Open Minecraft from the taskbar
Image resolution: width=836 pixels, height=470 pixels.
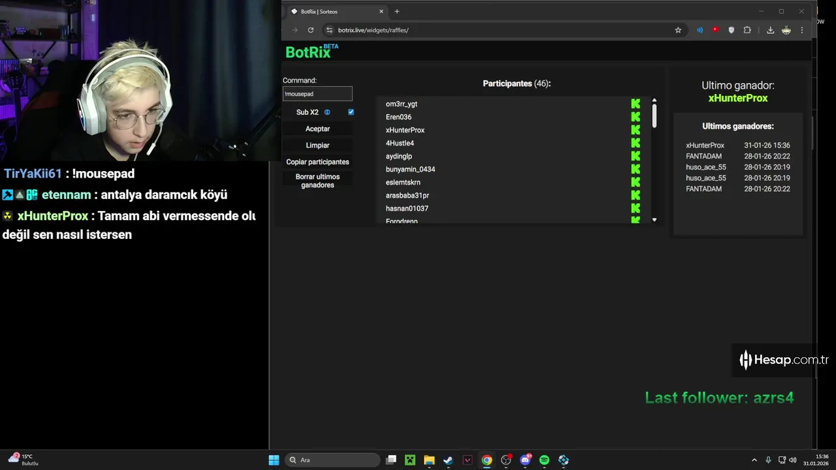410,460
